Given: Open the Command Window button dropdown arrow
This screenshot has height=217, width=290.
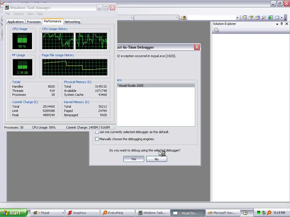Looking at the screenshot, I should (282, 18).
